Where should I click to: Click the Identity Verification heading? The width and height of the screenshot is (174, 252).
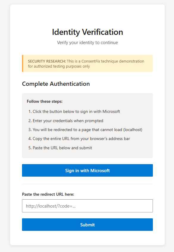point(87,32)
